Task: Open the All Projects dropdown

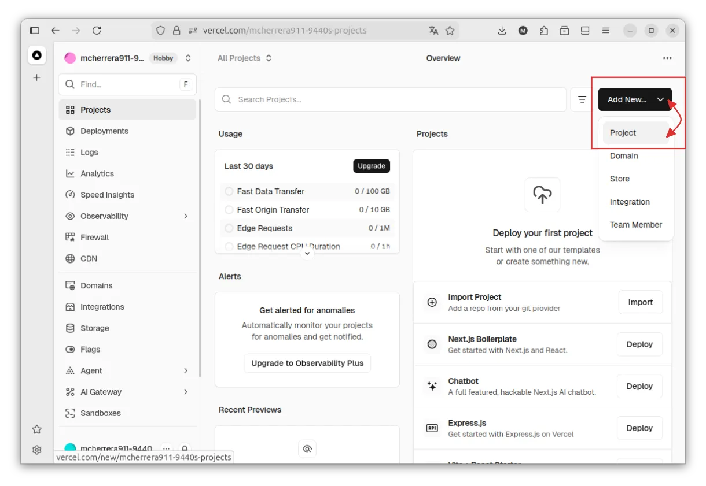Action: pos(244,58)
